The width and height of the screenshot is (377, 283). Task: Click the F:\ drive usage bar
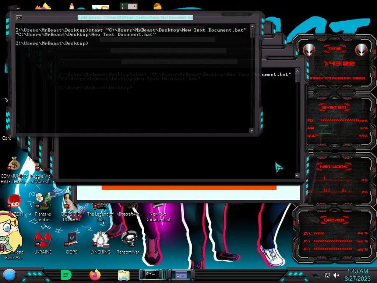[x=333, y=241]
